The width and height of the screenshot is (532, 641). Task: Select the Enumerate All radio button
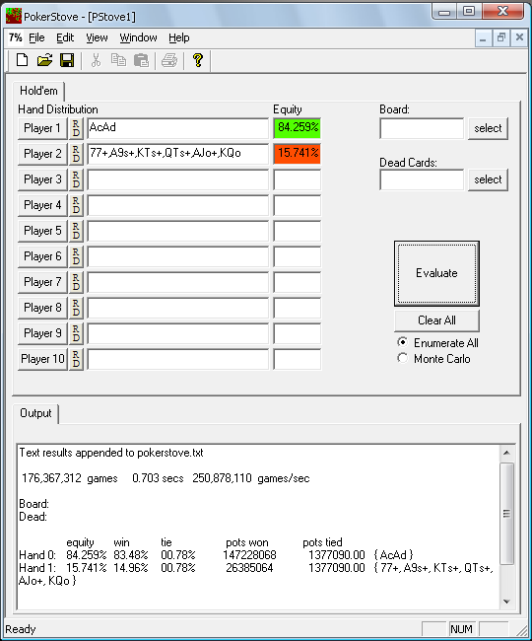pos(403,342)
